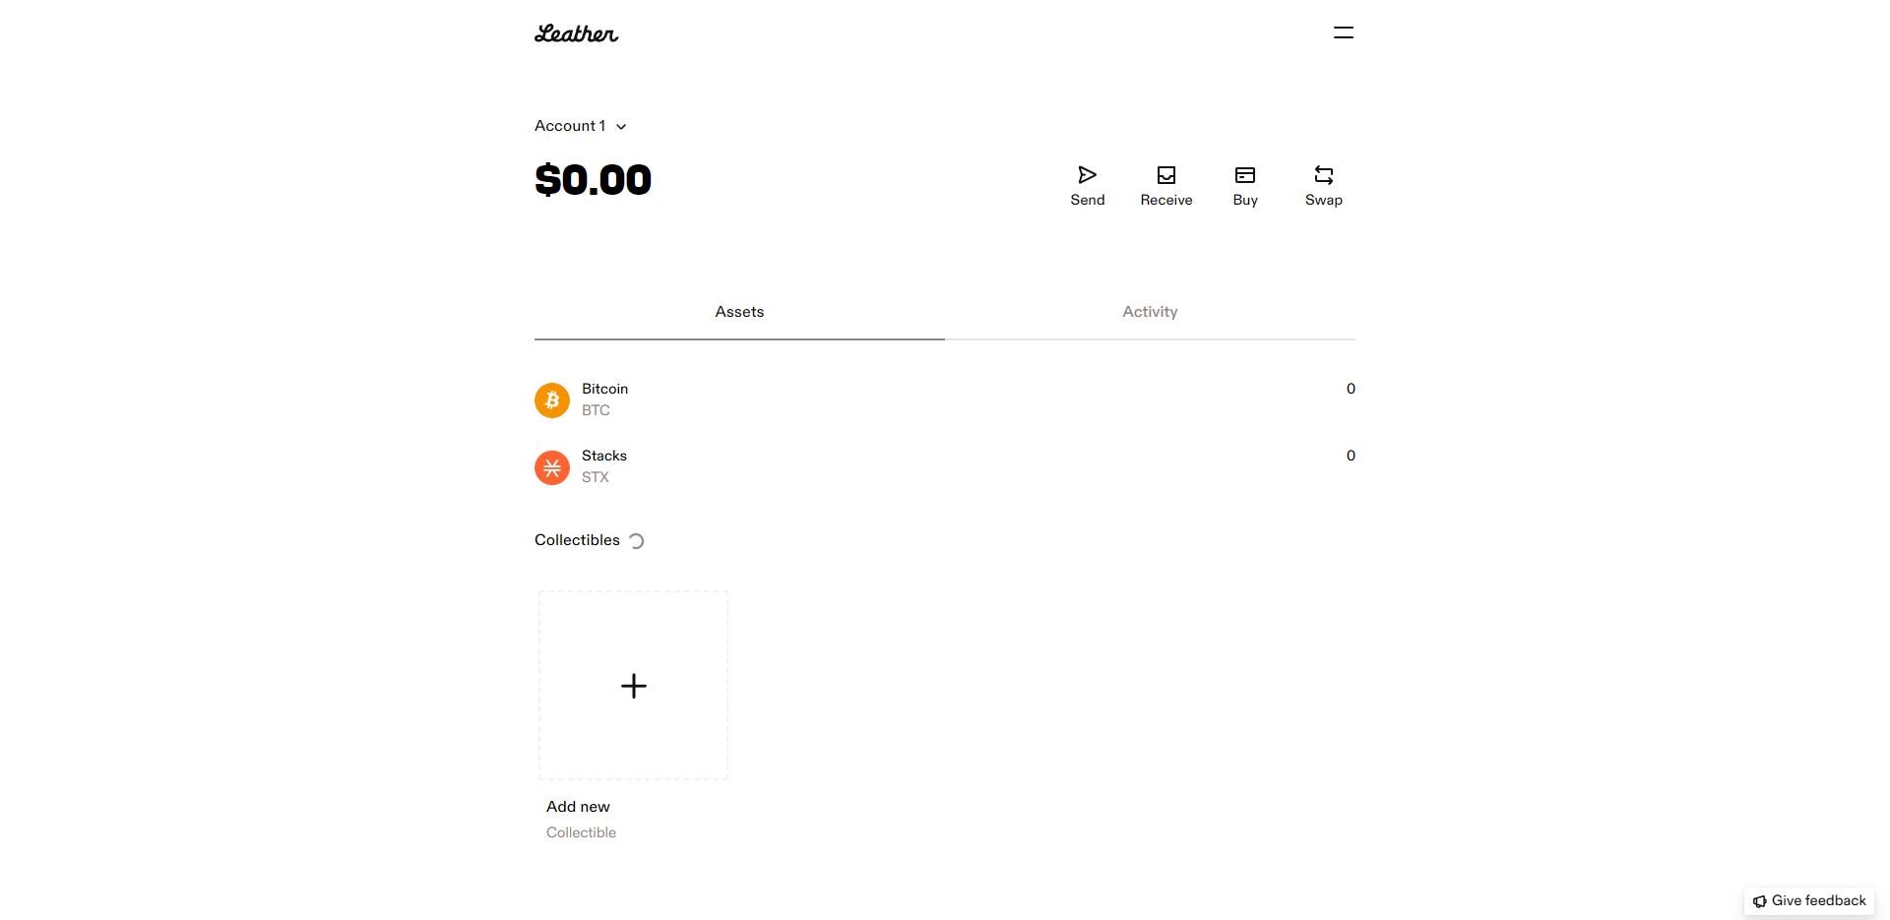The width and height of the screenshot is (1890, 920).
Task: Select the Assets tab
Action: coord(739,311)
